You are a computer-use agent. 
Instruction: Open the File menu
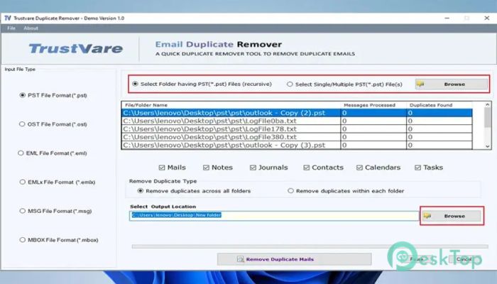coord(11,28)
